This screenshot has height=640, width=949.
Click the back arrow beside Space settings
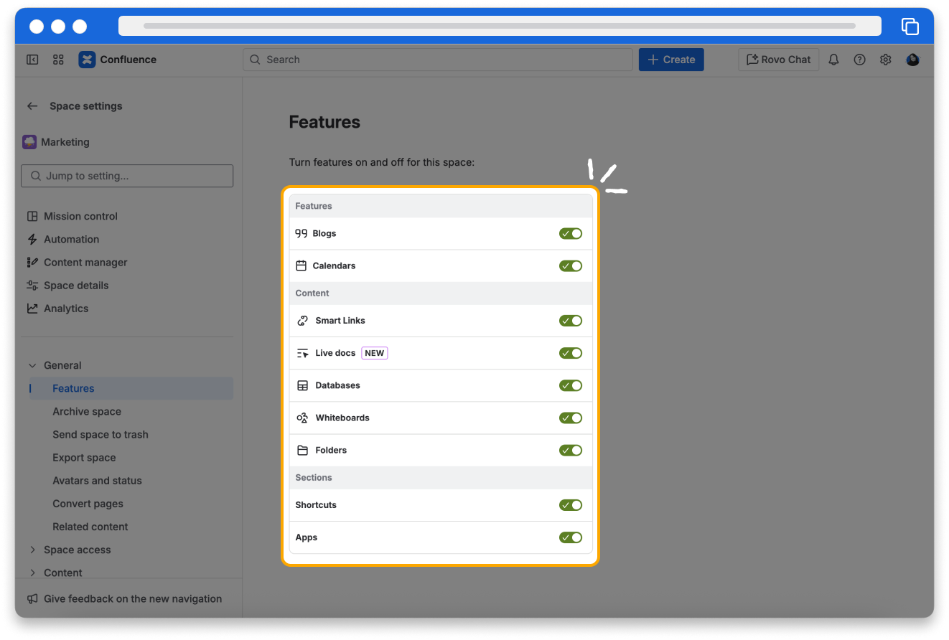point(32,106)
